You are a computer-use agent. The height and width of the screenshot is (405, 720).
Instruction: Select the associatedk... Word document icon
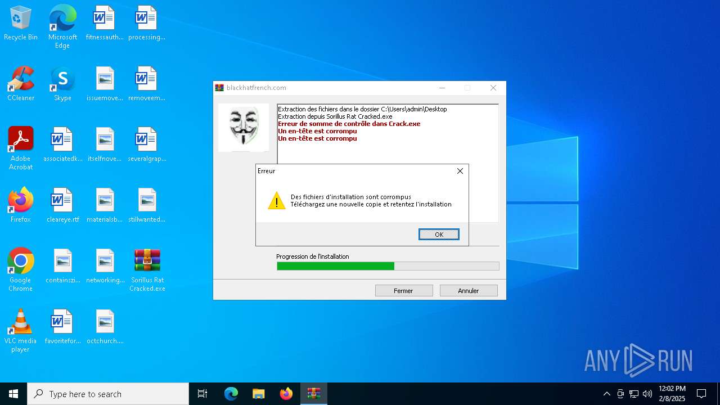pos(62,145)
